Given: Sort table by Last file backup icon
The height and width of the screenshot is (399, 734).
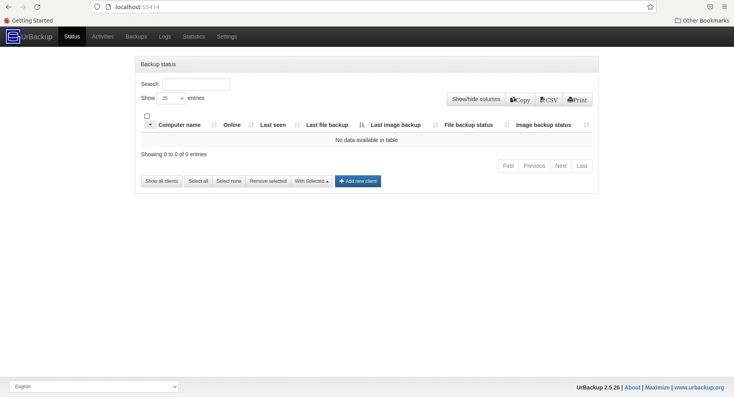Looking at the screenshot, I should (x=361, y=125).
